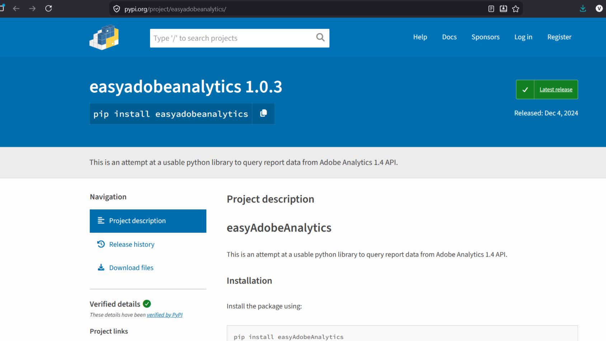
Task: Open the browser downloads icon
Action: click(x=583, y=9)
